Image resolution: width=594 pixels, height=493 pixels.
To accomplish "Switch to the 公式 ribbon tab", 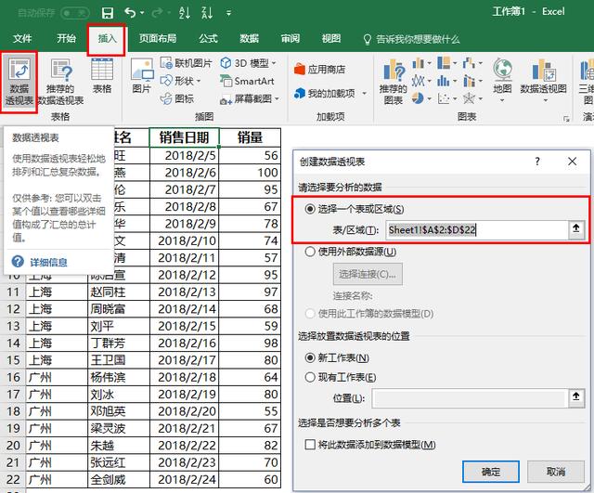I will [208, 39].
